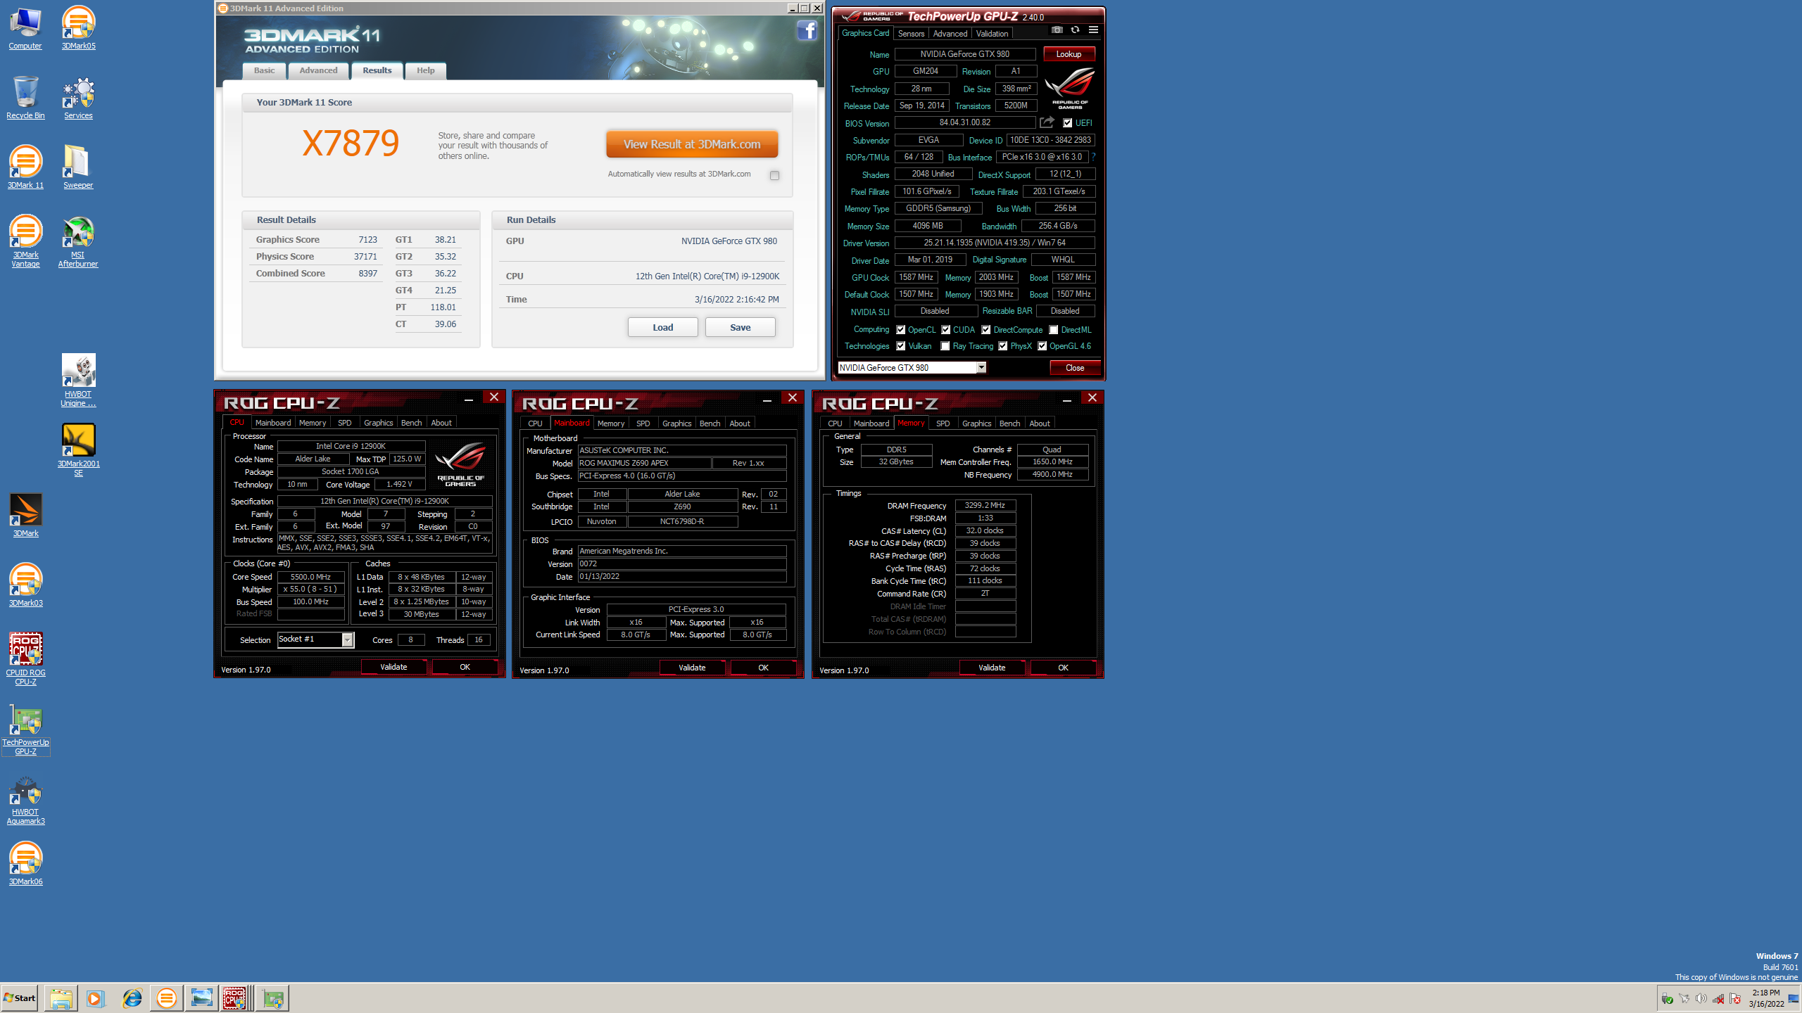Open the Socket #1 selection dropdown
This screenshot has height=1013, width=1802.
click(347, 639)
